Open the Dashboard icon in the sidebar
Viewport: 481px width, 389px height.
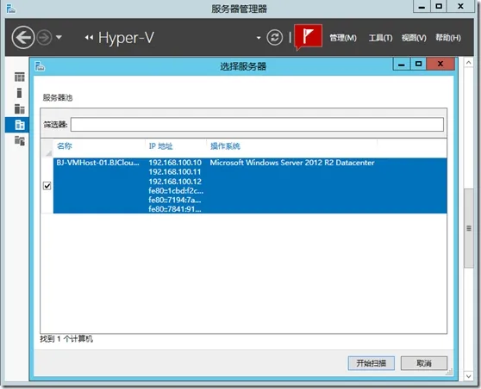19,77
